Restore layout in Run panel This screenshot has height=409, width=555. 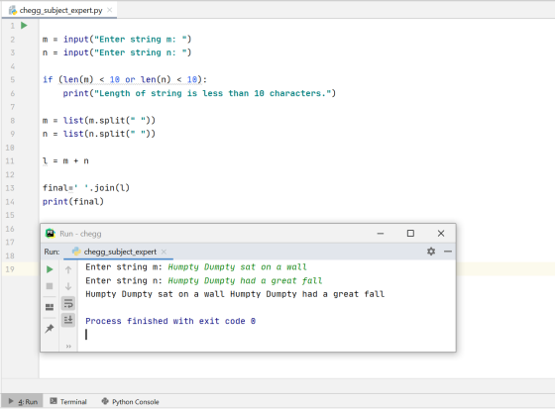[x=50, y=307]
